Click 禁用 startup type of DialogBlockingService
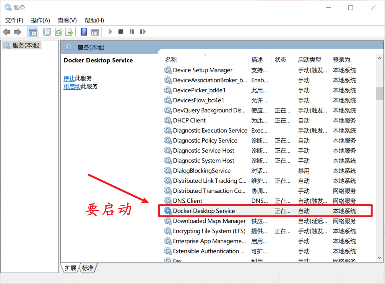 click(304, 171)
